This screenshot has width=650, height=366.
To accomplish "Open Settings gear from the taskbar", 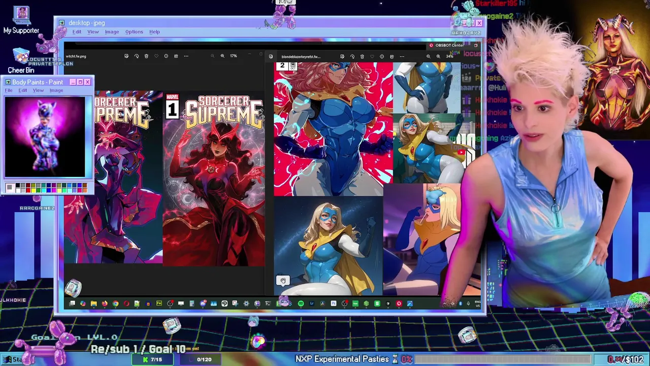I will click(x=246, y=303).
